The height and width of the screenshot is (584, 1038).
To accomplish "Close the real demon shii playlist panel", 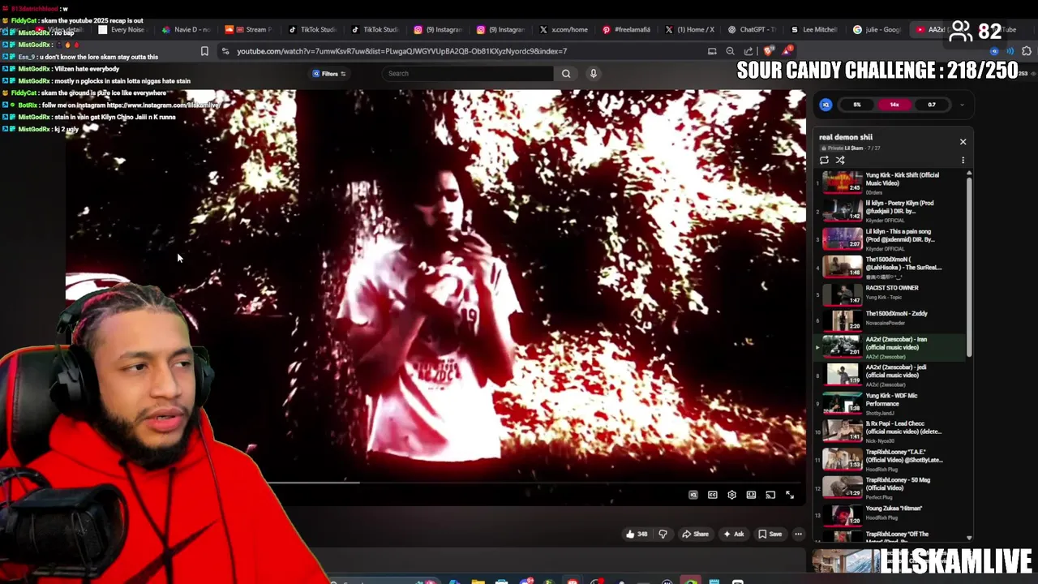I will pyautogui.click(x=963, y=142).
